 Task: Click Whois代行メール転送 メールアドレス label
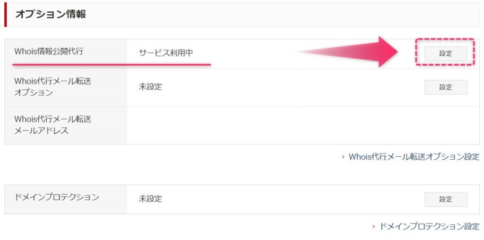tap(53, 125)
